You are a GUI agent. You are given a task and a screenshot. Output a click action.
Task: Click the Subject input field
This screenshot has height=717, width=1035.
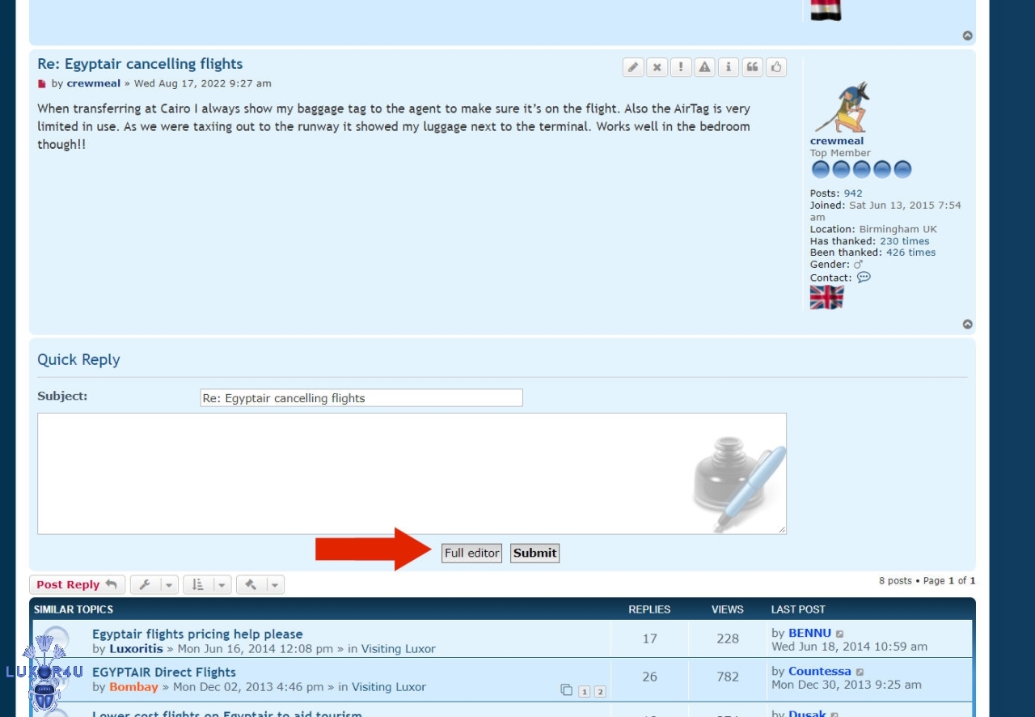point(361,398)
